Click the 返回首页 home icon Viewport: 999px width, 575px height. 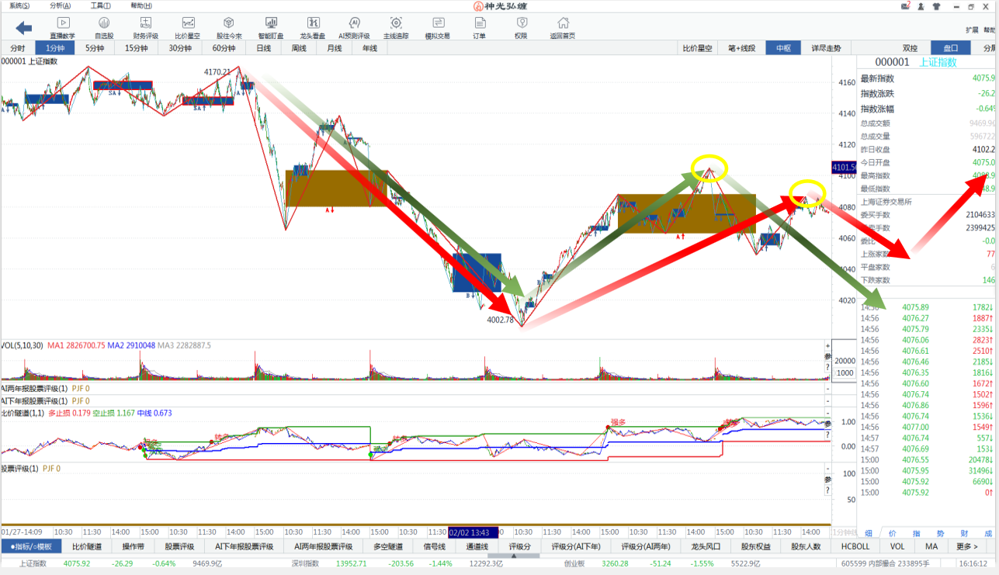(563, 27)
